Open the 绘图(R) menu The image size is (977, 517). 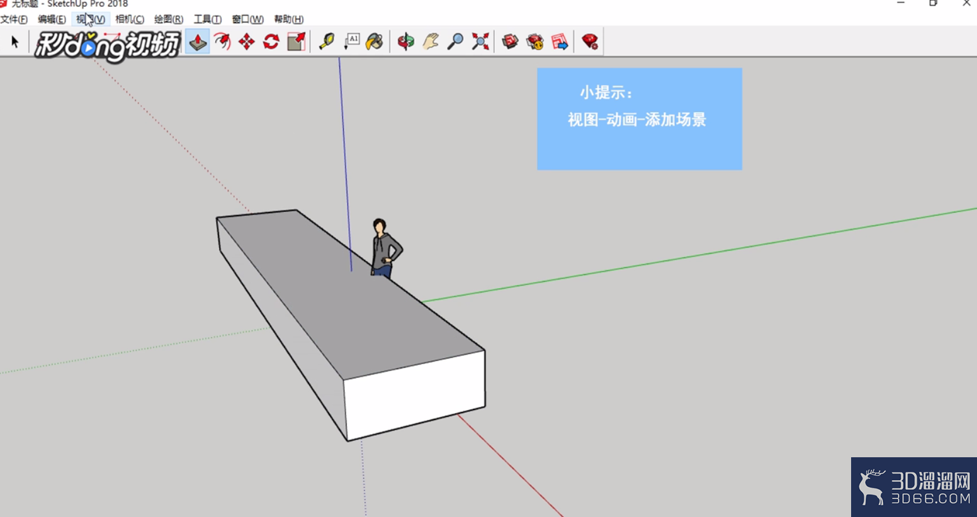tap(169, 19)
